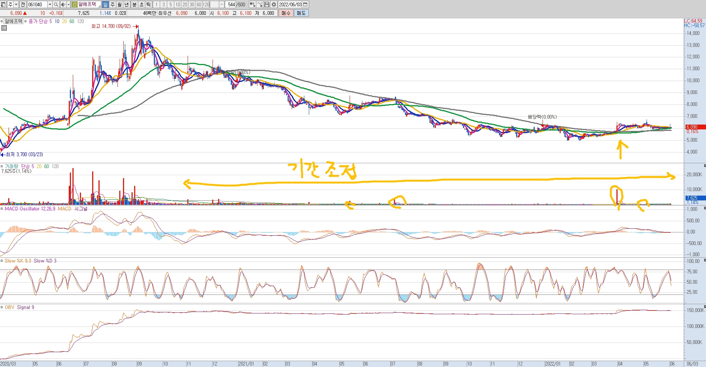
Task: Click the 알에프텍 label in the chart header
Action: [x=13, y=21]
